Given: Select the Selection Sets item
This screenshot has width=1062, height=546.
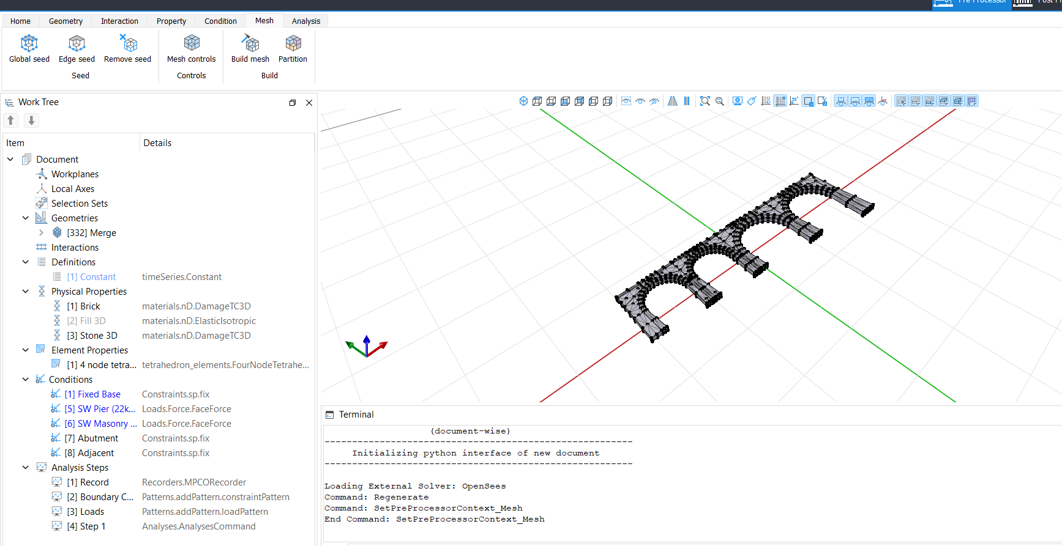Looking at the screenshot, I should point(80,204).
